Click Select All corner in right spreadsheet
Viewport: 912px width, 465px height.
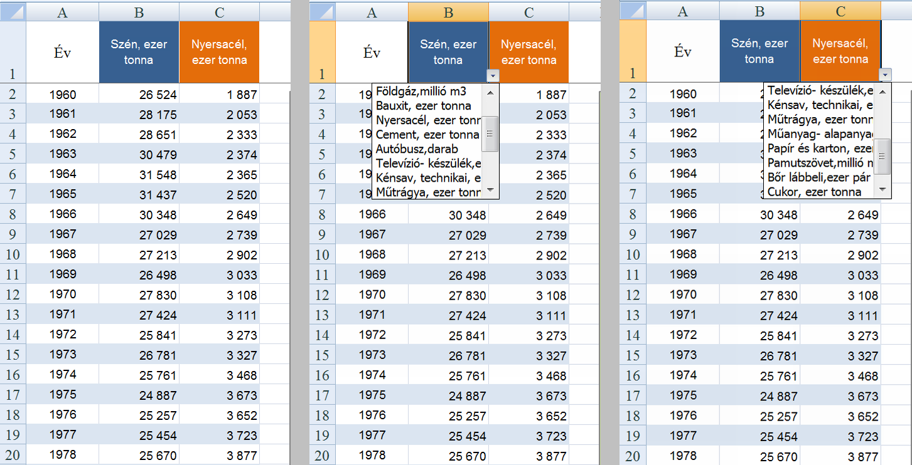tap(633, 11)
